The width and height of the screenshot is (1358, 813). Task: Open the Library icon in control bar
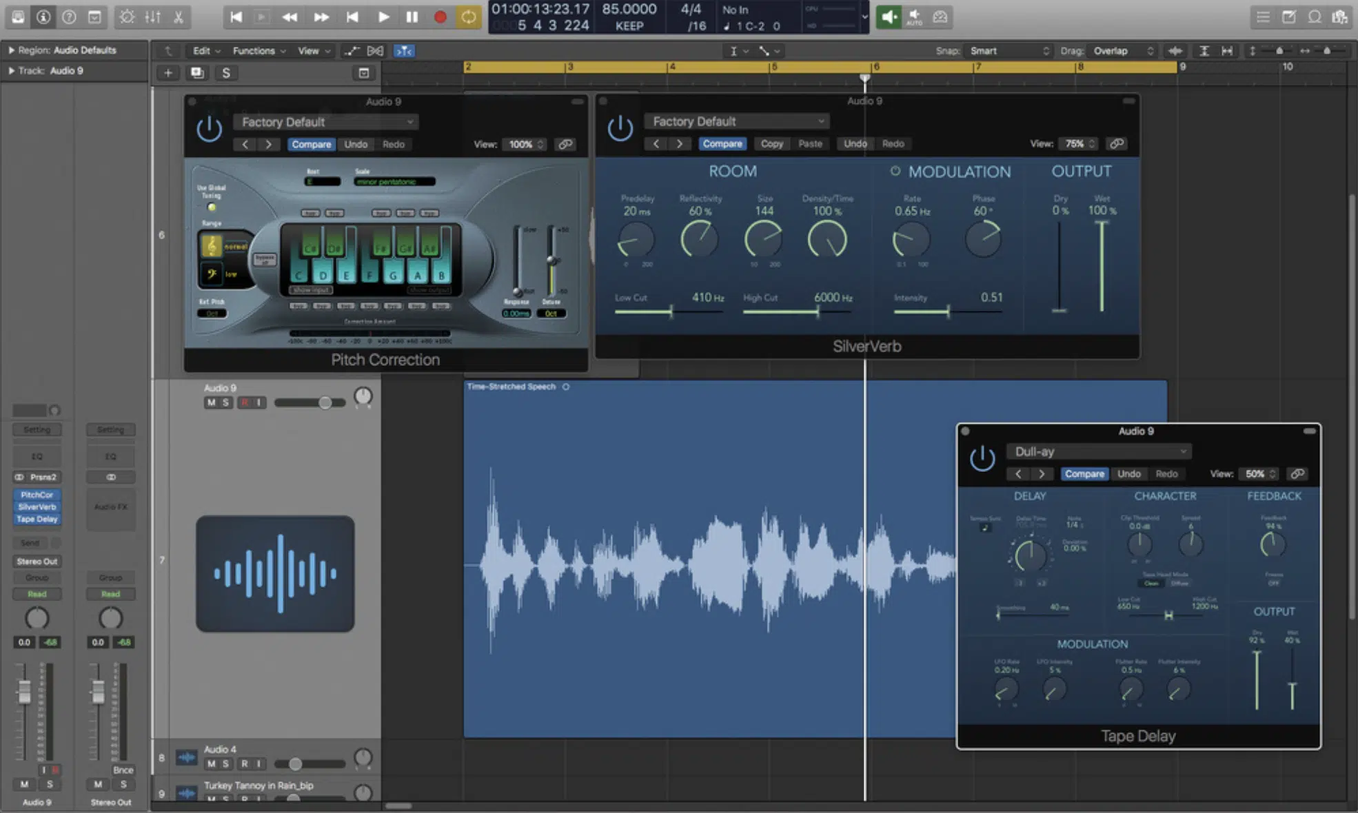(18, 17)
